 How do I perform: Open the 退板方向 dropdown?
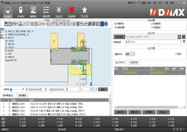(x=130, y=54)
